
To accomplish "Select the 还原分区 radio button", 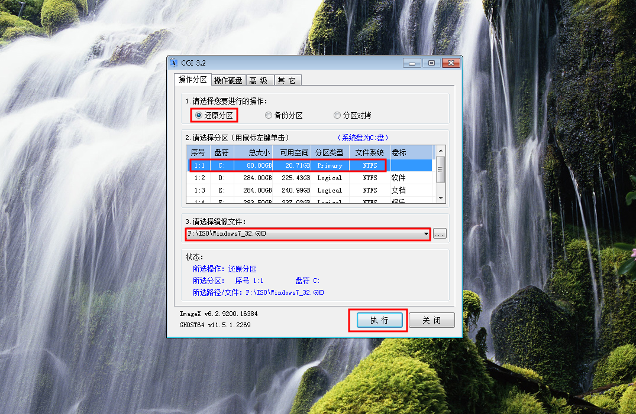I will [199, 116].
